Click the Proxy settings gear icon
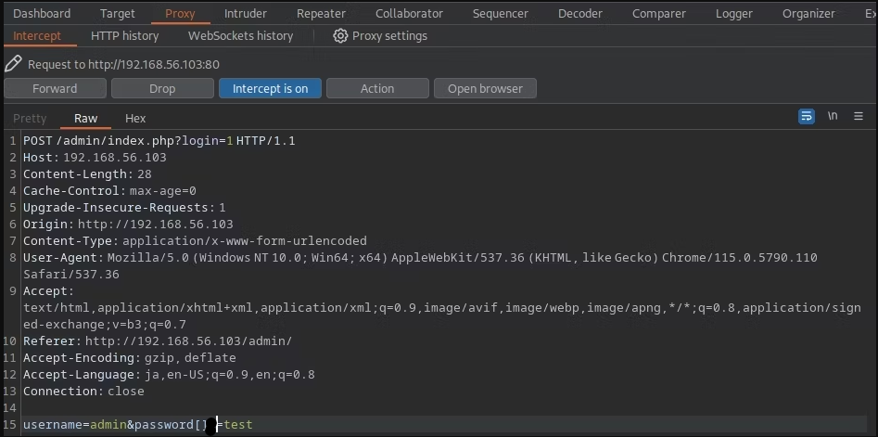The image size is (878, 437). pos(340,36)
